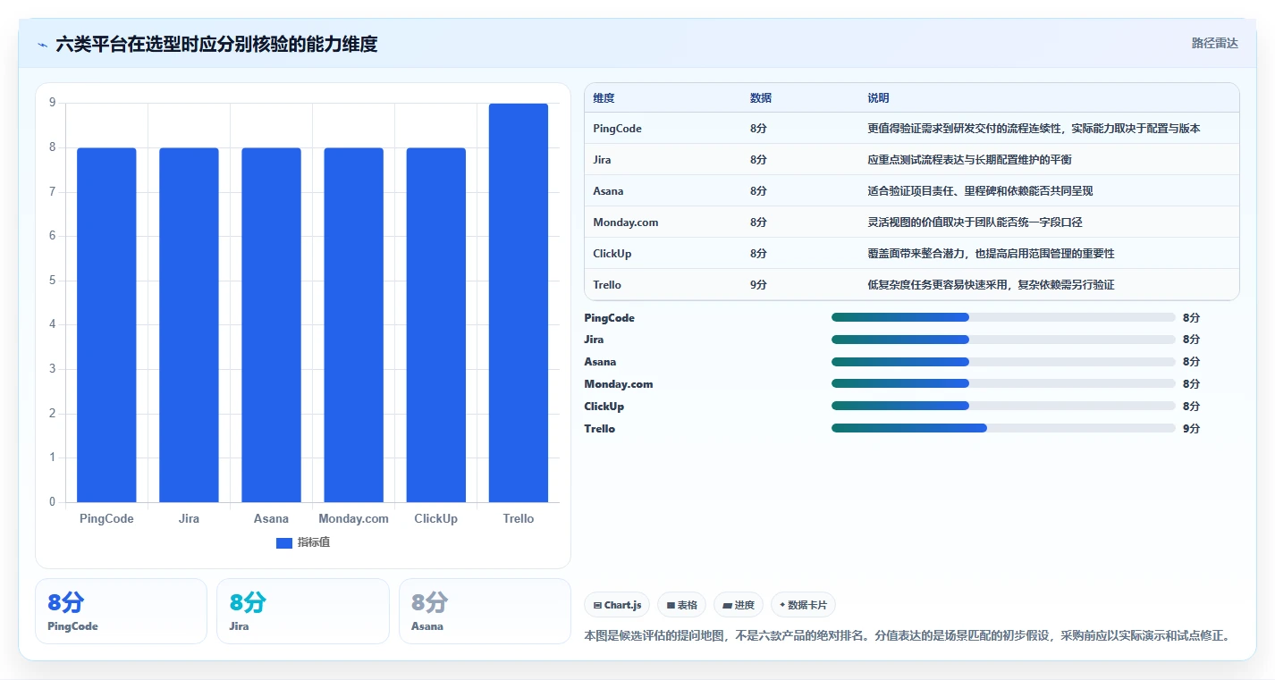Click PingCode label in progress list
1275x680 pixels.
[609, 318]
